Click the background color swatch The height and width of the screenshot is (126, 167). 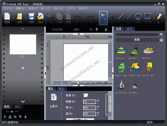pos(86,95)
